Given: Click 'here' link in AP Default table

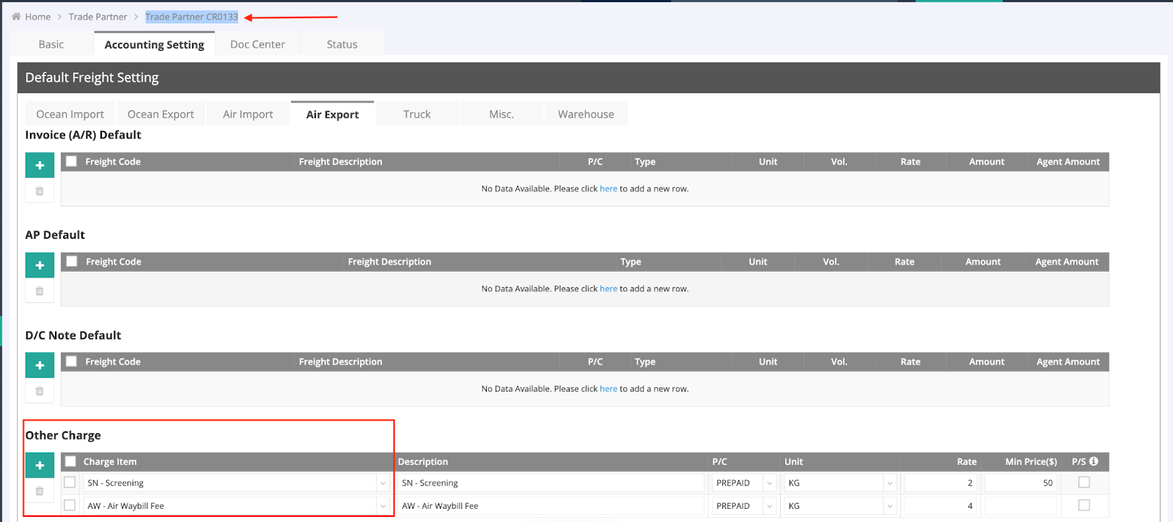Looking at the screenshot, I should pos(608,288).
